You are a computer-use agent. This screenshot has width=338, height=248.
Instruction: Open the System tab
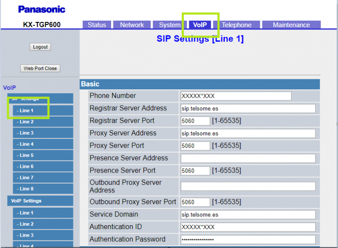[x=169, y=25]
